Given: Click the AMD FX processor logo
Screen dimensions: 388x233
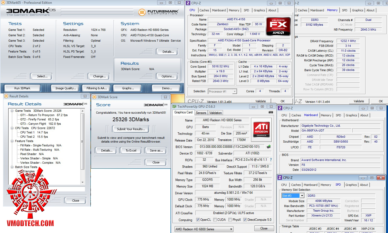Looking at the screenshot, I should (278, 27).
